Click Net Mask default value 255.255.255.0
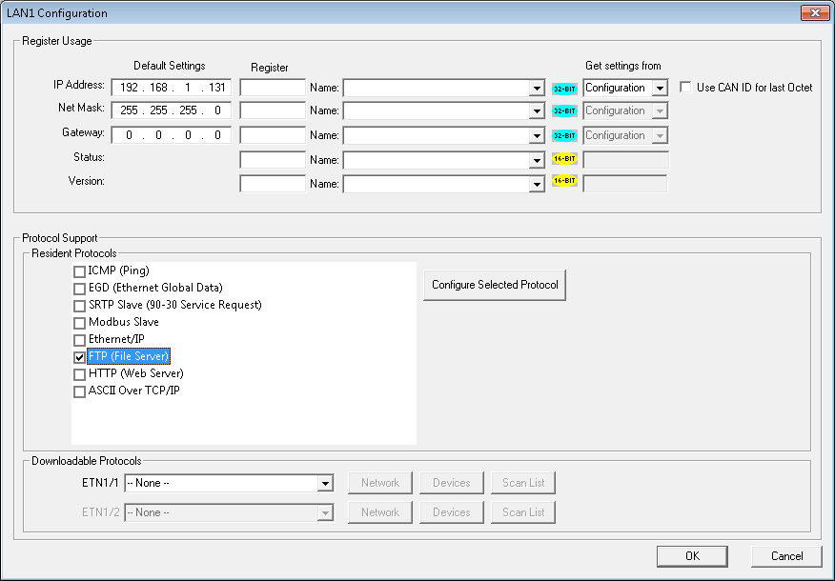835x581 pixels. tap(172, 110)
